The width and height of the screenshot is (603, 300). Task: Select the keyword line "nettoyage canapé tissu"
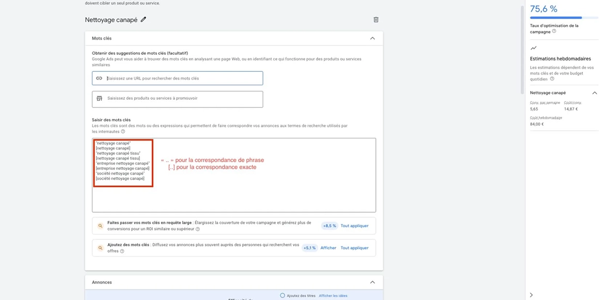pyautogui.click(x=118, y=153)
